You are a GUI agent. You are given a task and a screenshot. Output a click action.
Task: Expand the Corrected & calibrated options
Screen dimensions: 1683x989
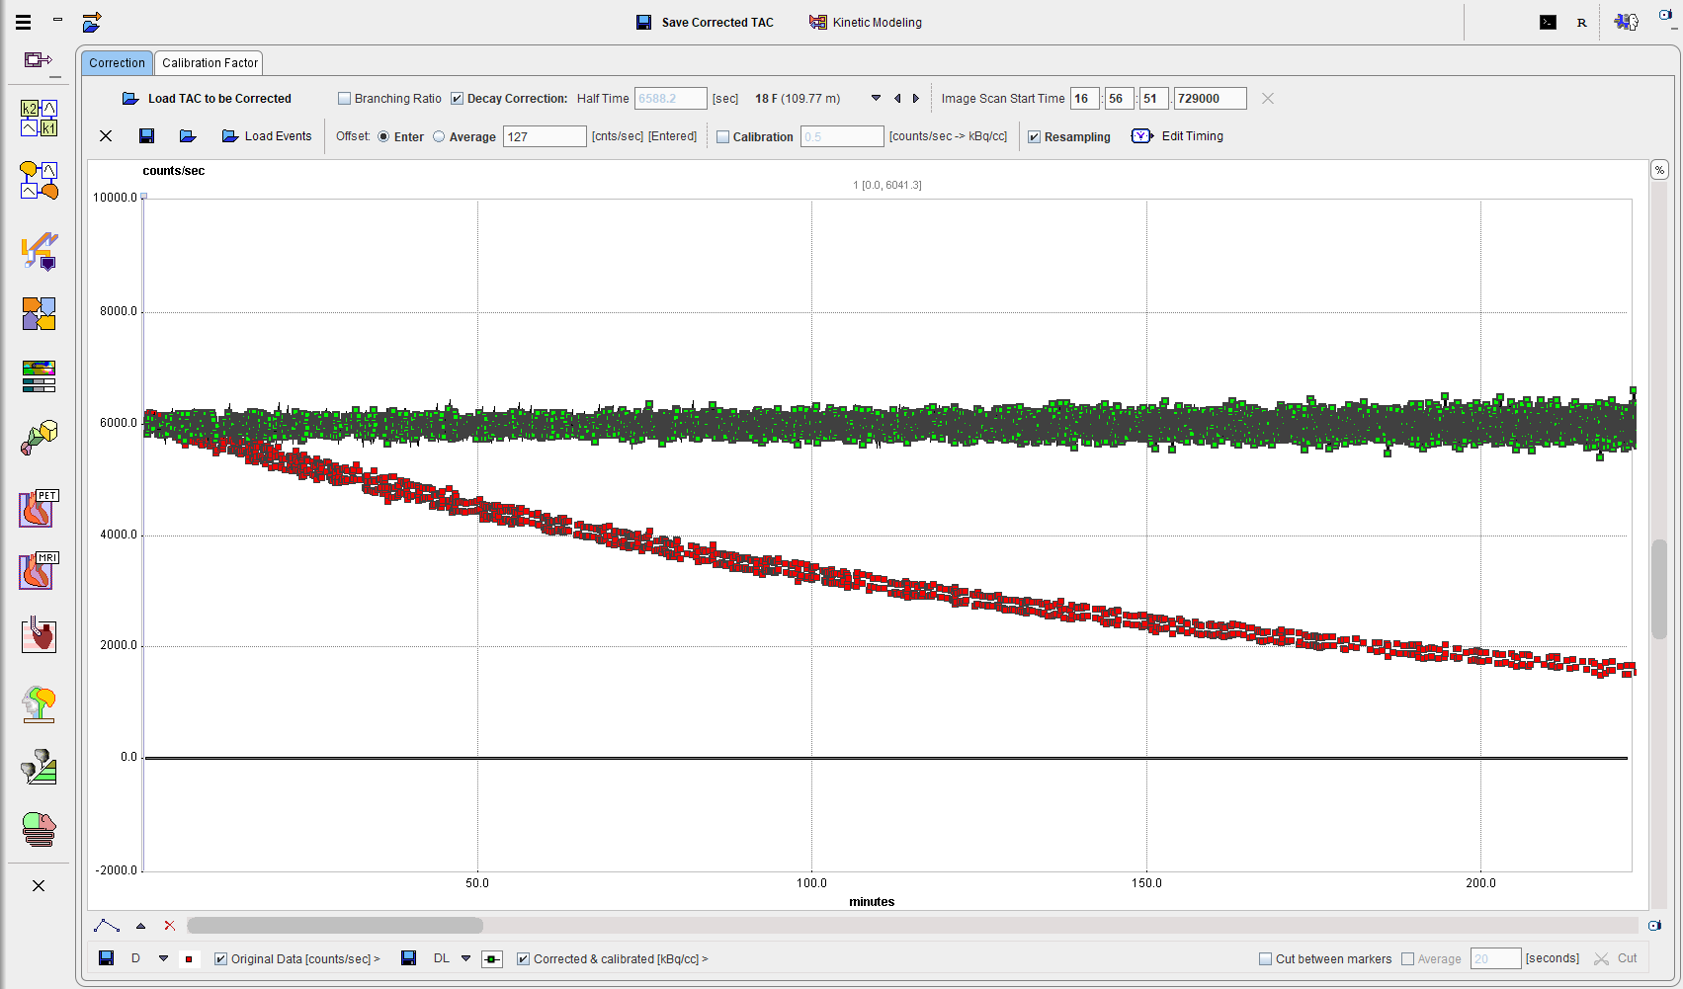pos(705,959)
